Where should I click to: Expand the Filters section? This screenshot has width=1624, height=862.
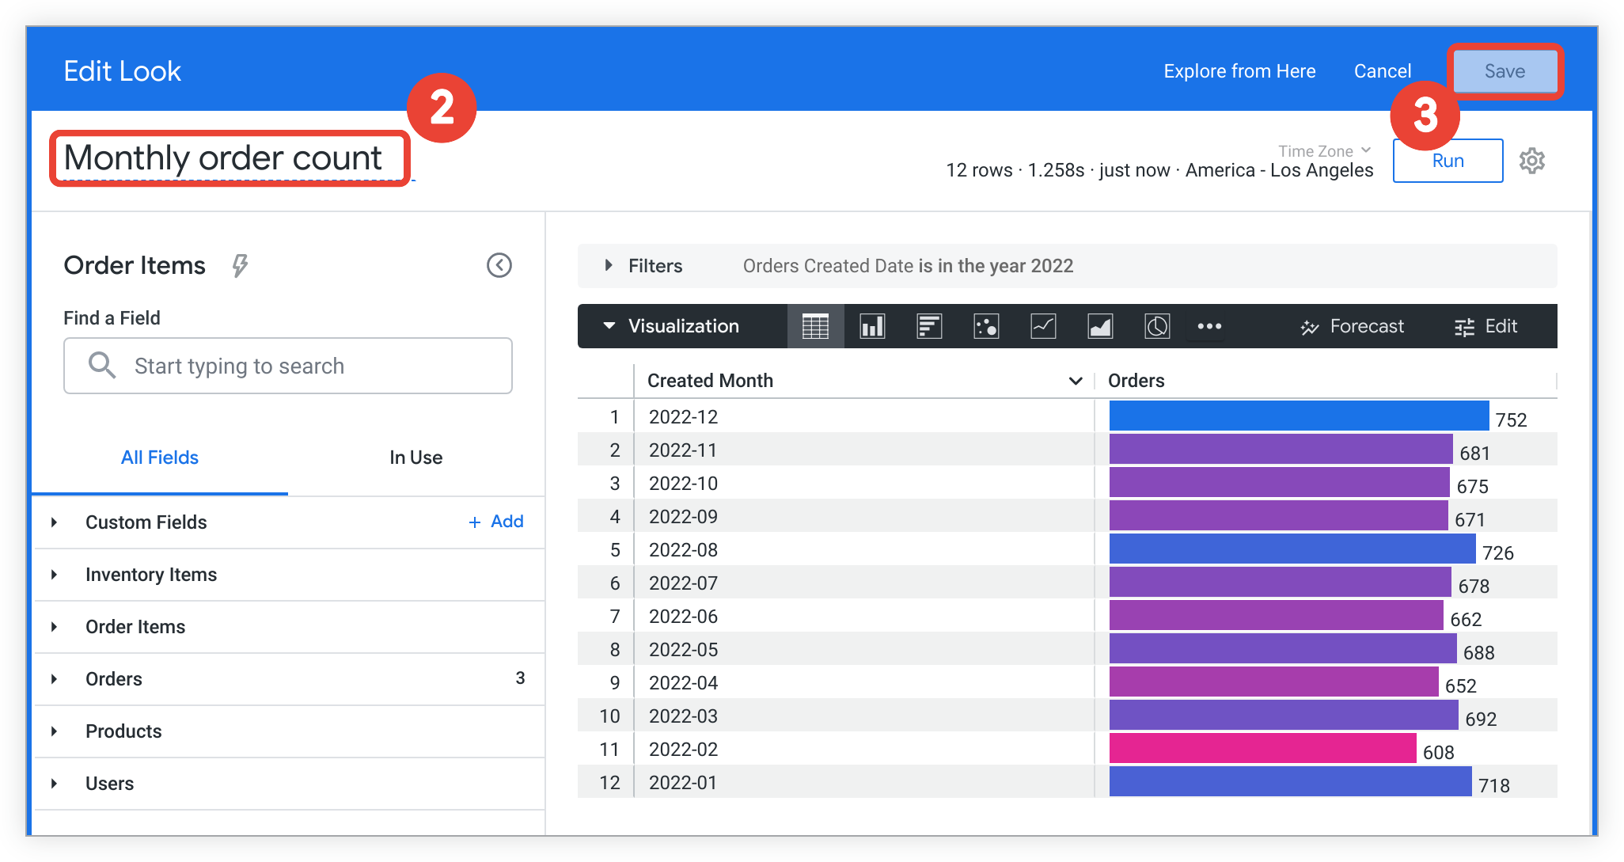click(x=604, y=265)
